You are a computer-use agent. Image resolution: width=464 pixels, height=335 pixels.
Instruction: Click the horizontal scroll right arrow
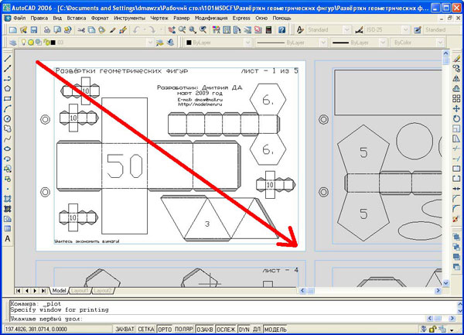pyautogui.click(x=438, y=291)
